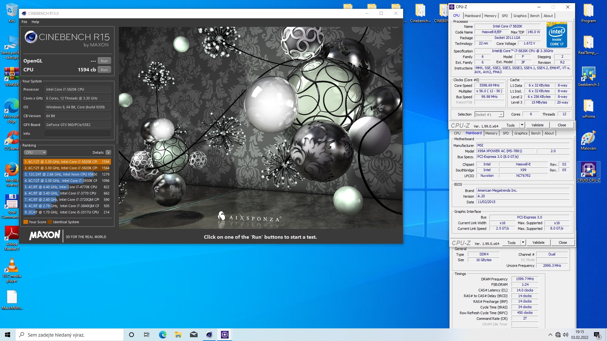Switch to Cinebench via taskbar icon
Screen dimensions: 607x341
(x=209, y=335)
